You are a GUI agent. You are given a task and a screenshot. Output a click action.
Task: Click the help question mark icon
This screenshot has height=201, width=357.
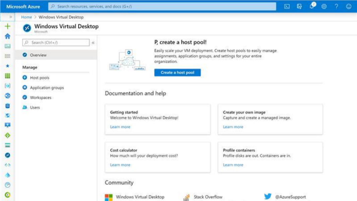pos(336,6)
